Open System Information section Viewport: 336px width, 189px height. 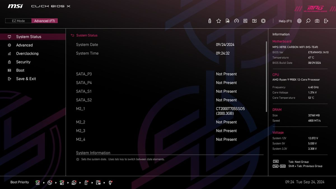[93, 153]
